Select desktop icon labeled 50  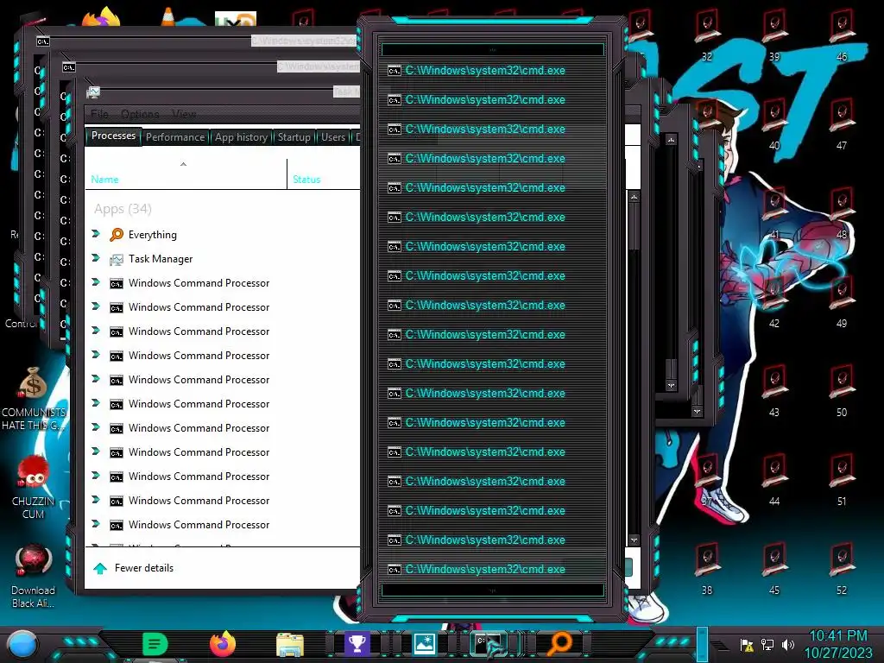tap(842, 390)
